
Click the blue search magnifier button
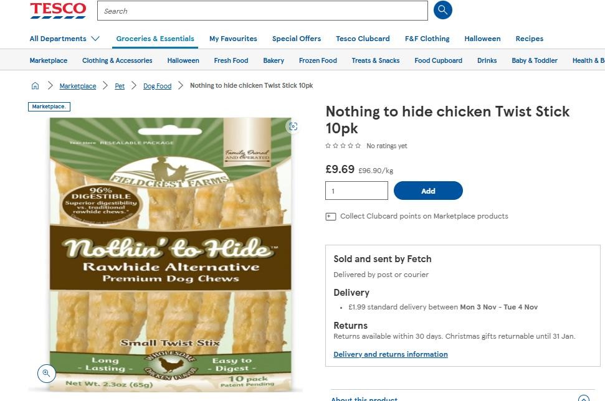442,11
